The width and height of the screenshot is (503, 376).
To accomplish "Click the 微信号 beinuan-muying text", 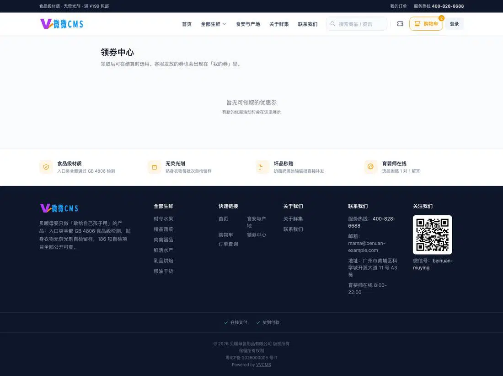I will click(x=433, y=264).
